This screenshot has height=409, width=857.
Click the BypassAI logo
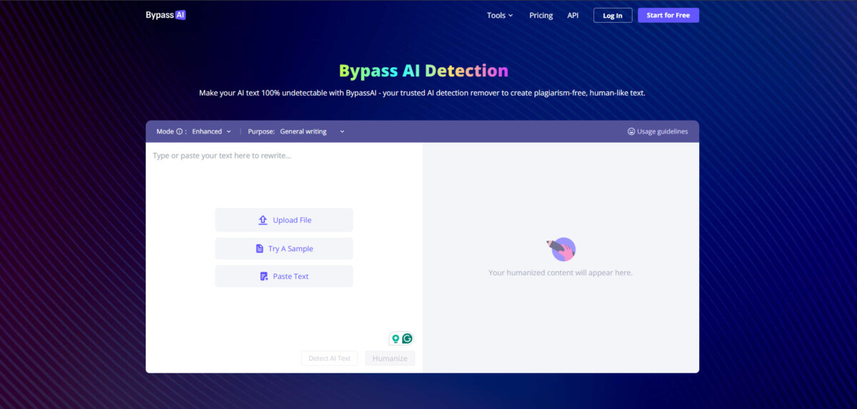coord(166,14)
